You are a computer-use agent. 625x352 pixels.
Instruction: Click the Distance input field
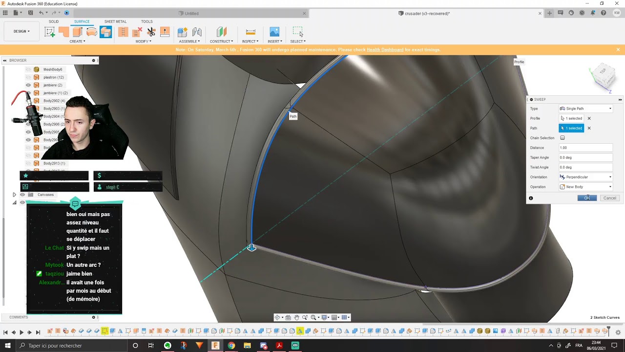click(x=585, y=148)
